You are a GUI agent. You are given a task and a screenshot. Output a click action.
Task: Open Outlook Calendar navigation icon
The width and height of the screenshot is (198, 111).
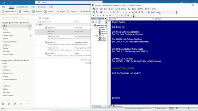click(9, 104)
